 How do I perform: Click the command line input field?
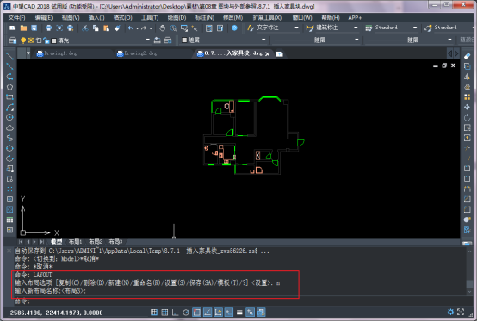(238, 301)
